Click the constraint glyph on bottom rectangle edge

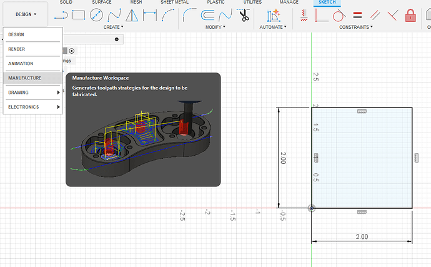(362, 212)
